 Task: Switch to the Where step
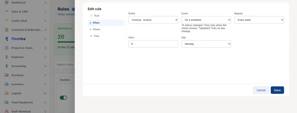[106, 29]
